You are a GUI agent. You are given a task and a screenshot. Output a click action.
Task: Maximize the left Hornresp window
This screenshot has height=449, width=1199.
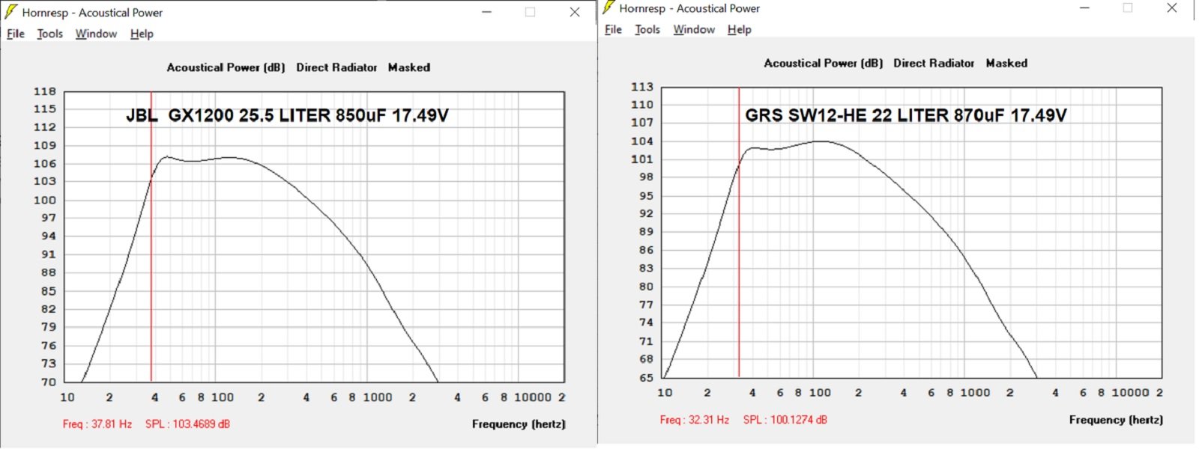(531, 12)
